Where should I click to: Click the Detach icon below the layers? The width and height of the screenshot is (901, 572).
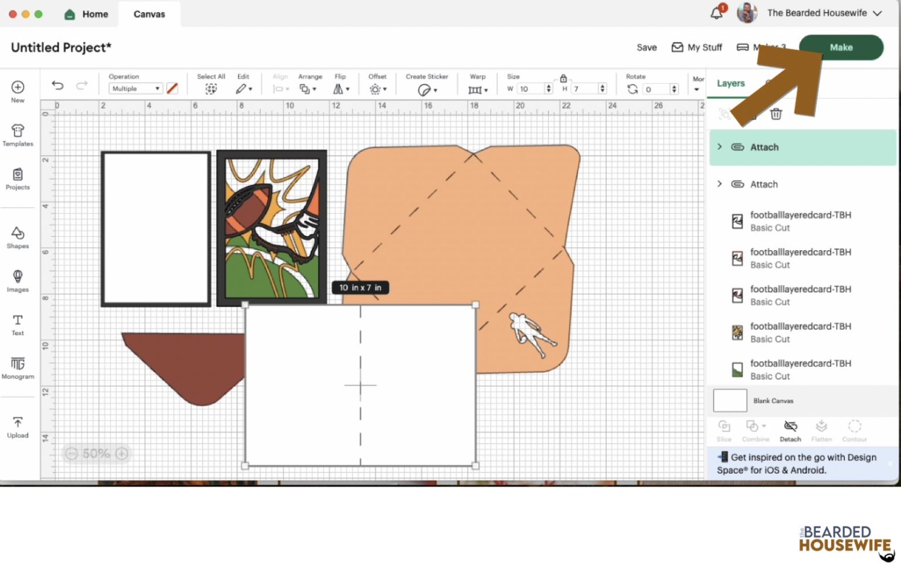790,430
